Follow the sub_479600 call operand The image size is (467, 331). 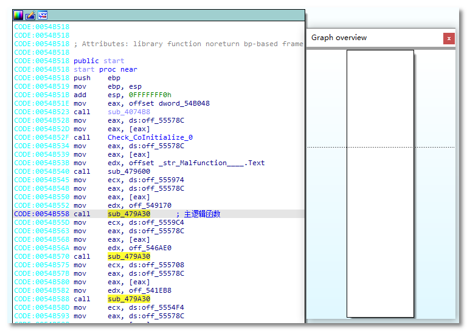pyautogui.click(x=129, y=171)
